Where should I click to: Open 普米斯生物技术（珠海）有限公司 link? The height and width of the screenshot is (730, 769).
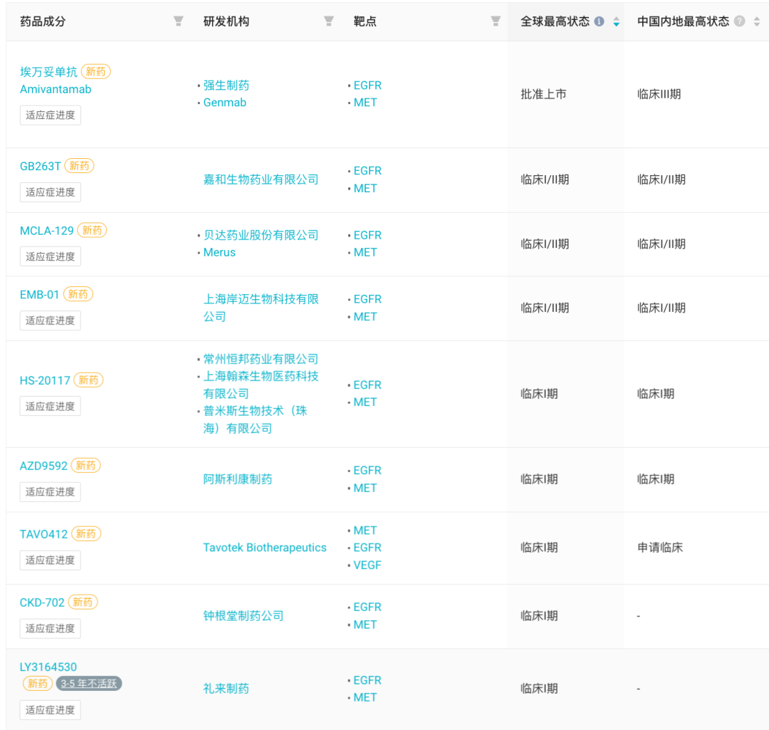pyautogui.click(x=255, y=419)
